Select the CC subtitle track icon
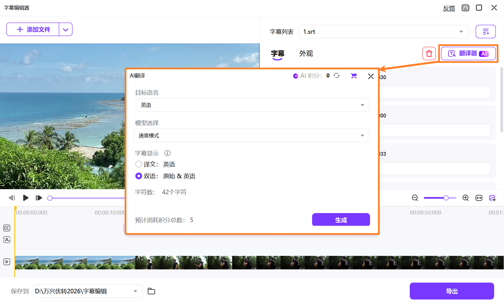Viewport: 504px width, 304px height. [x=6, y=228]
